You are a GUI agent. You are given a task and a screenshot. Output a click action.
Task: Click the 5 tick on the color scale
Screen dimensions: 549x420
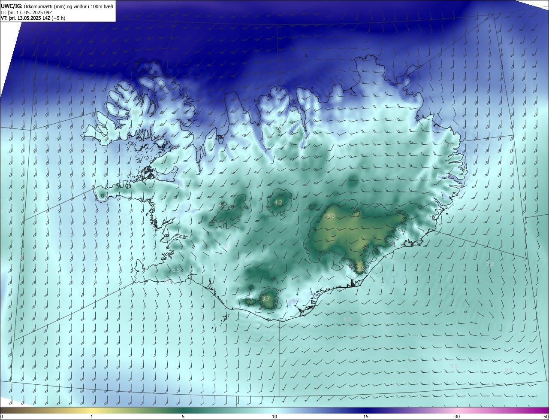(x=183, y=417)
